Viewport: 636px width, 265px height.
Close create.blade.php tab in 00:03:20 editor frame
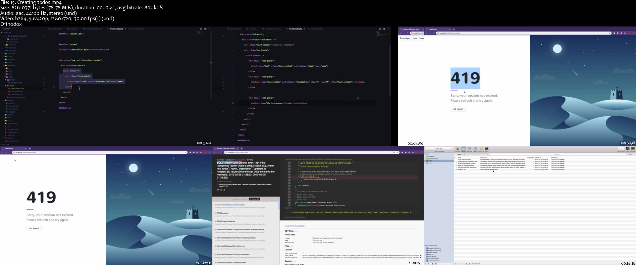(x=125, y=29)
